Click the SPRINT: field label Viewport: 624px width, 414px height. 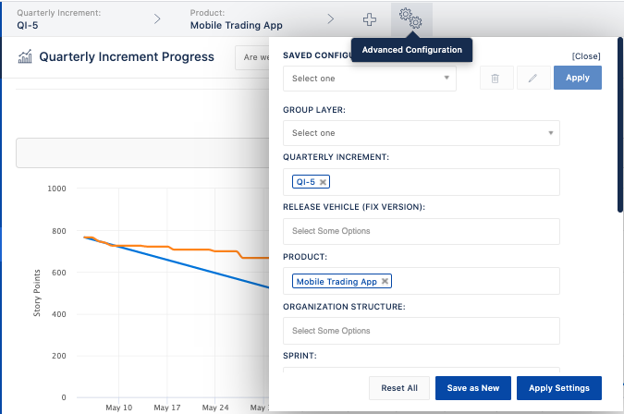pyautogui.click(x=300, y=356)
